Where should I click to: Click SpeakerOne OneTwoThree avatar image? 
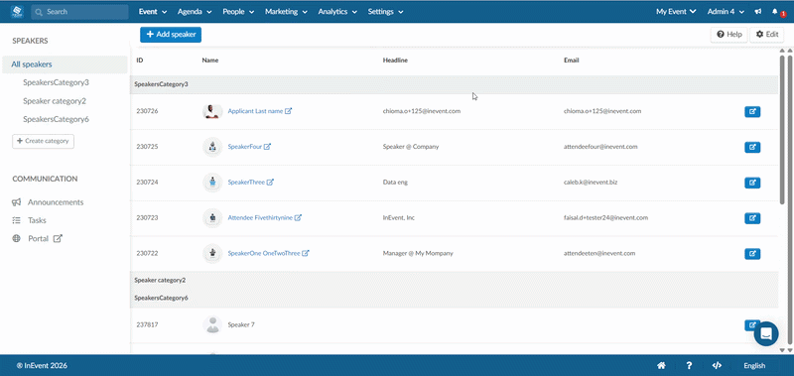(212, 253)
